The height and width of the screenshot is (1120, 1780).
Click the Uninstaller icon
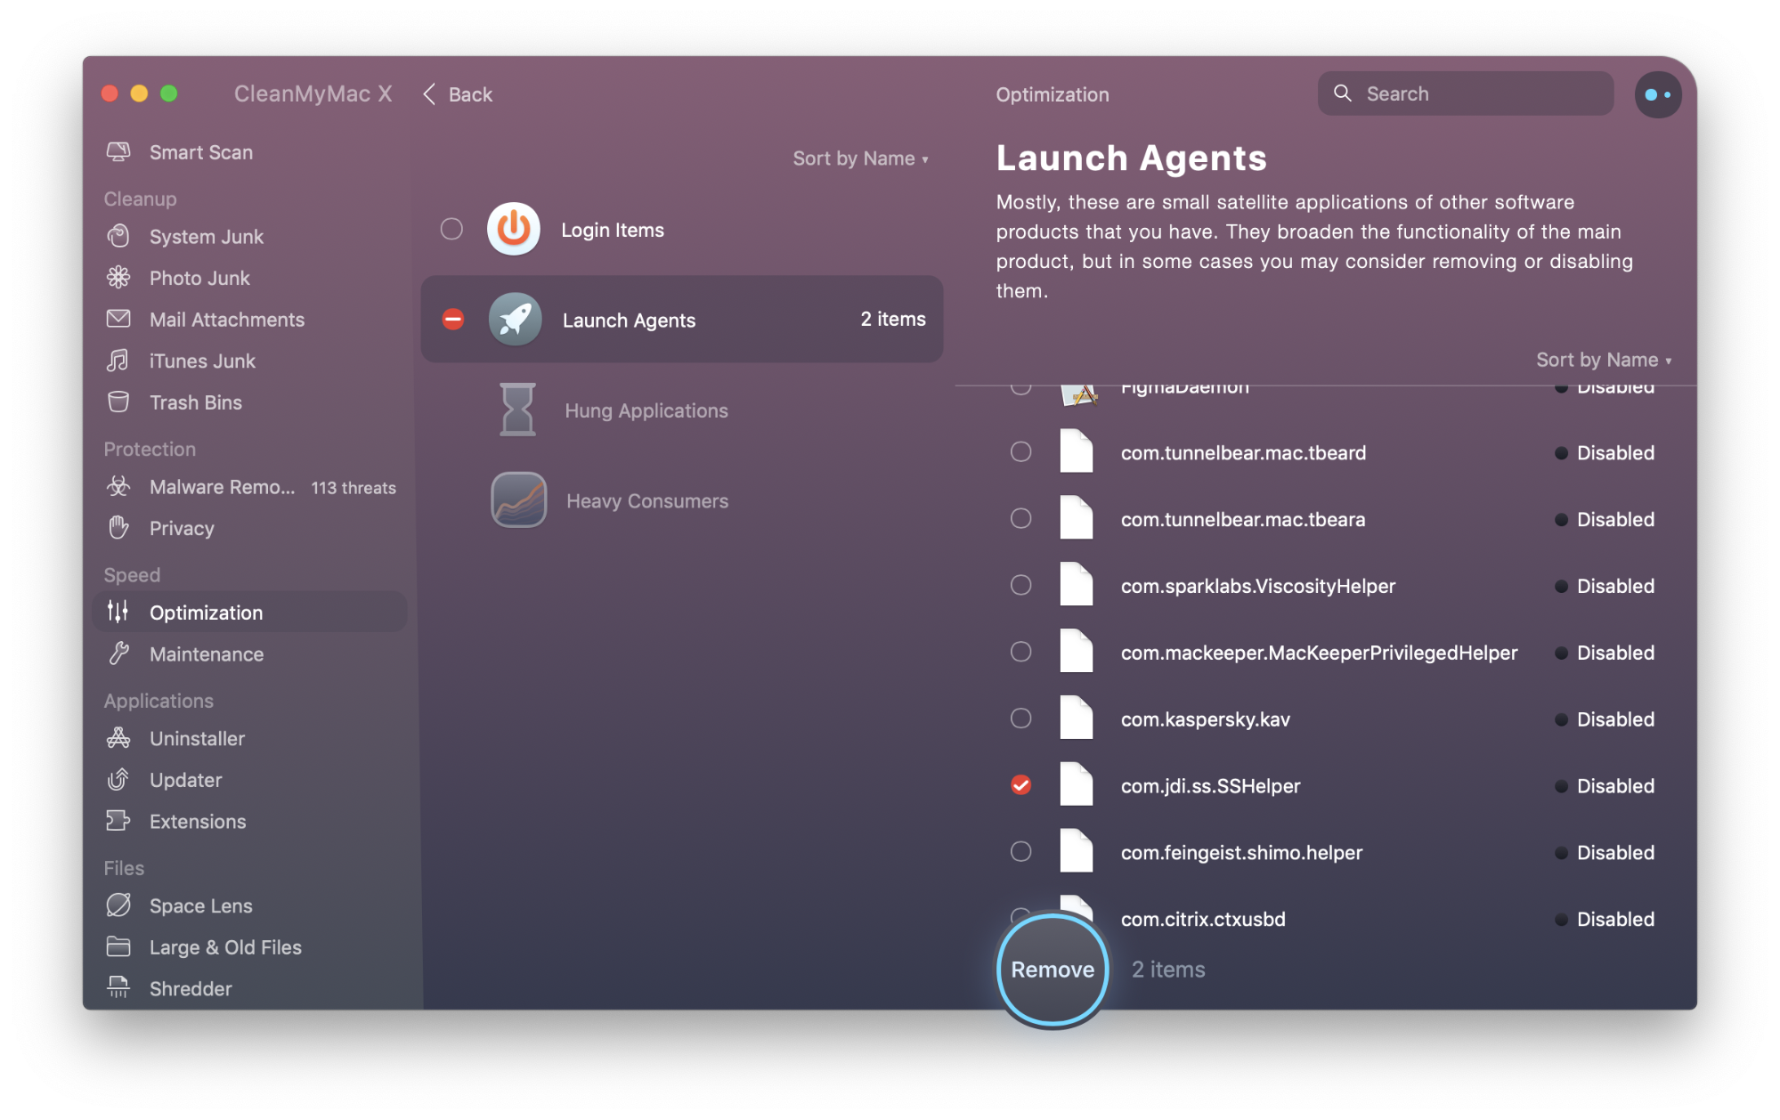pyautogui.click(x=118, y=738)
